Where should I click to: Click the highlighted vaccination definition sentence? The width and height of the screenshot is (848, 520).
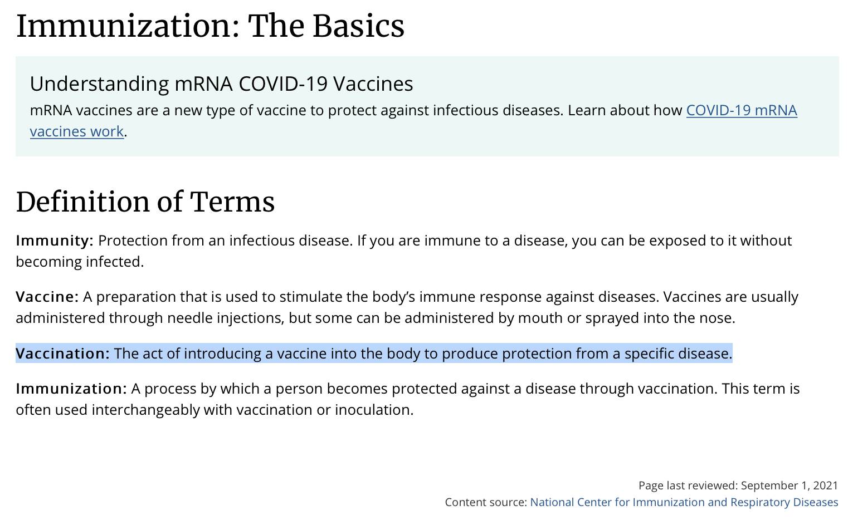click(423, 354)
